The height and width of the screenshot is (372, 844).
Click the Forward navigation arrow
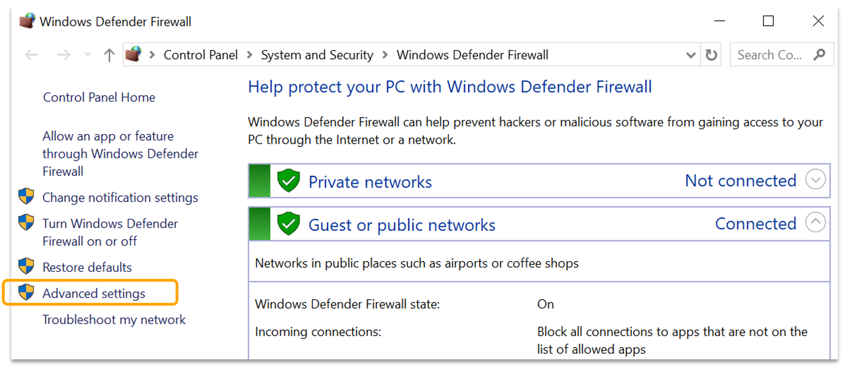click(x=64, y=55)
